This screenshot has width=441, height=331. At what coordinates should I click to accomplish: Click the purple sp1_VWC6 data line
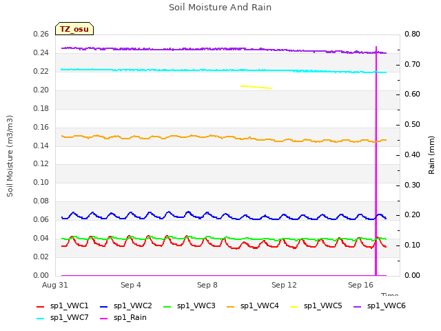point(224,49)
